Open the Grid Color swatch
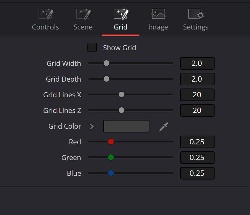The width and height of the screenshot is (250, 215). (126, 126)
